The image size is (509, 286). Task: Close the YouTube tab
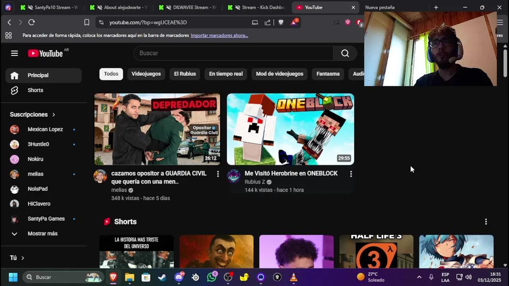coord(353,8)
